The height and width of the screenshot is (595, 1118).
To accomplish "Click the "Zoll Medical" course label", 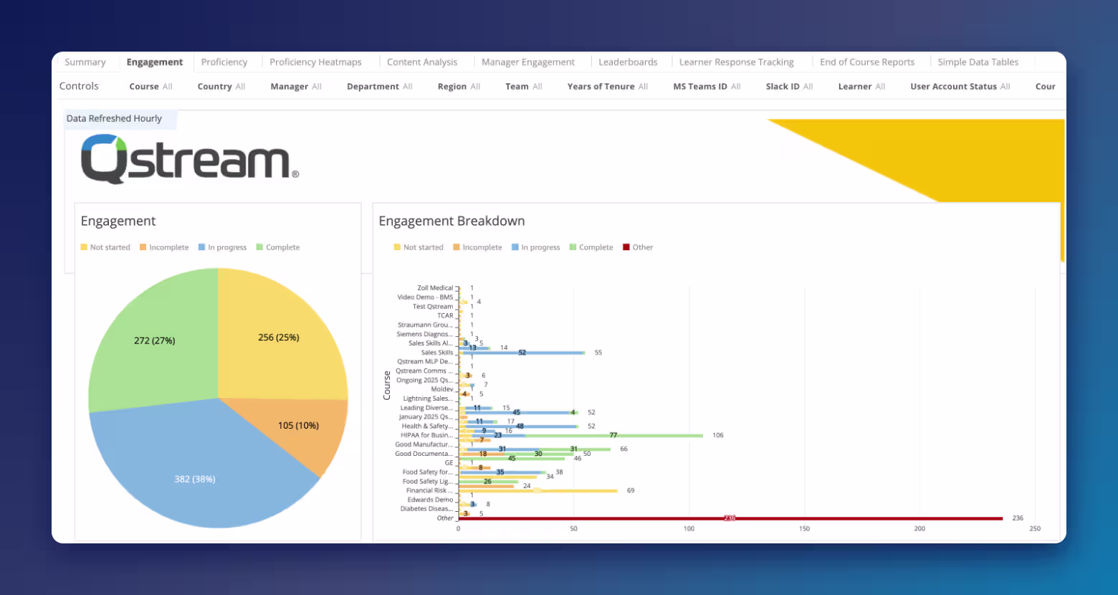I will click(x=435, y=288).
